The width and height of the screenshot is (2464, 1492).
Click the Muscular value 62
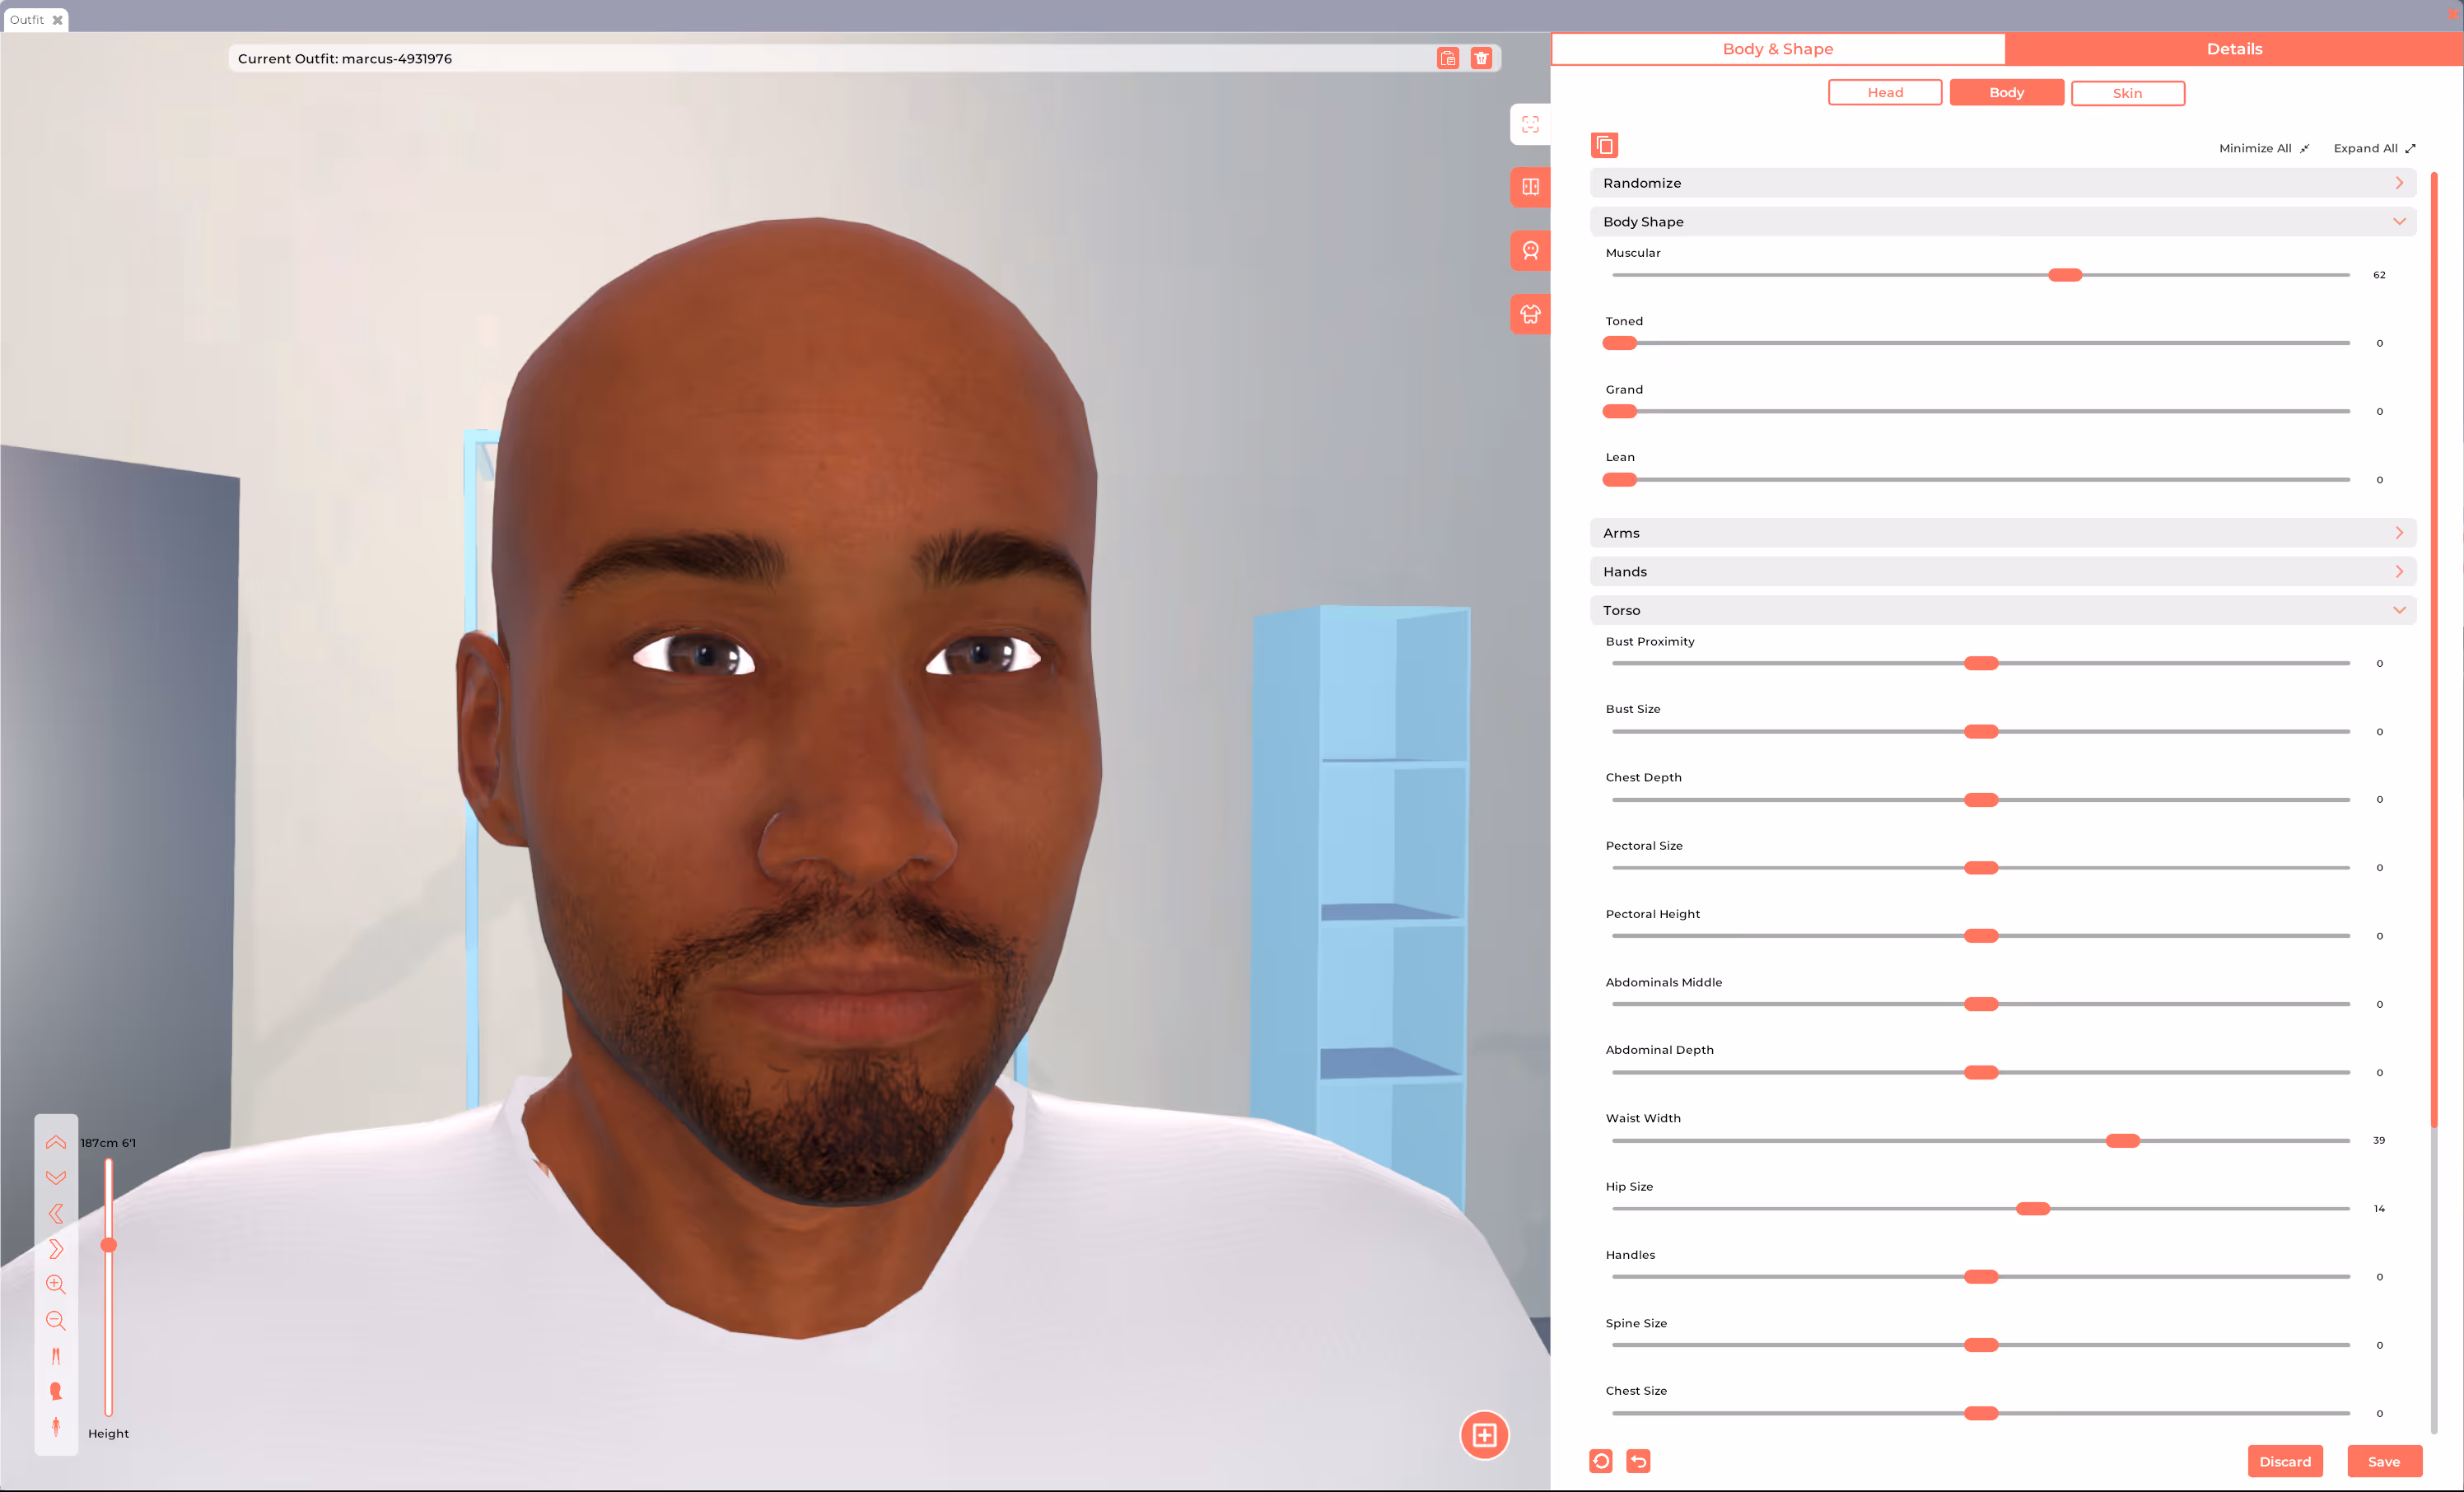[2379, 275]
